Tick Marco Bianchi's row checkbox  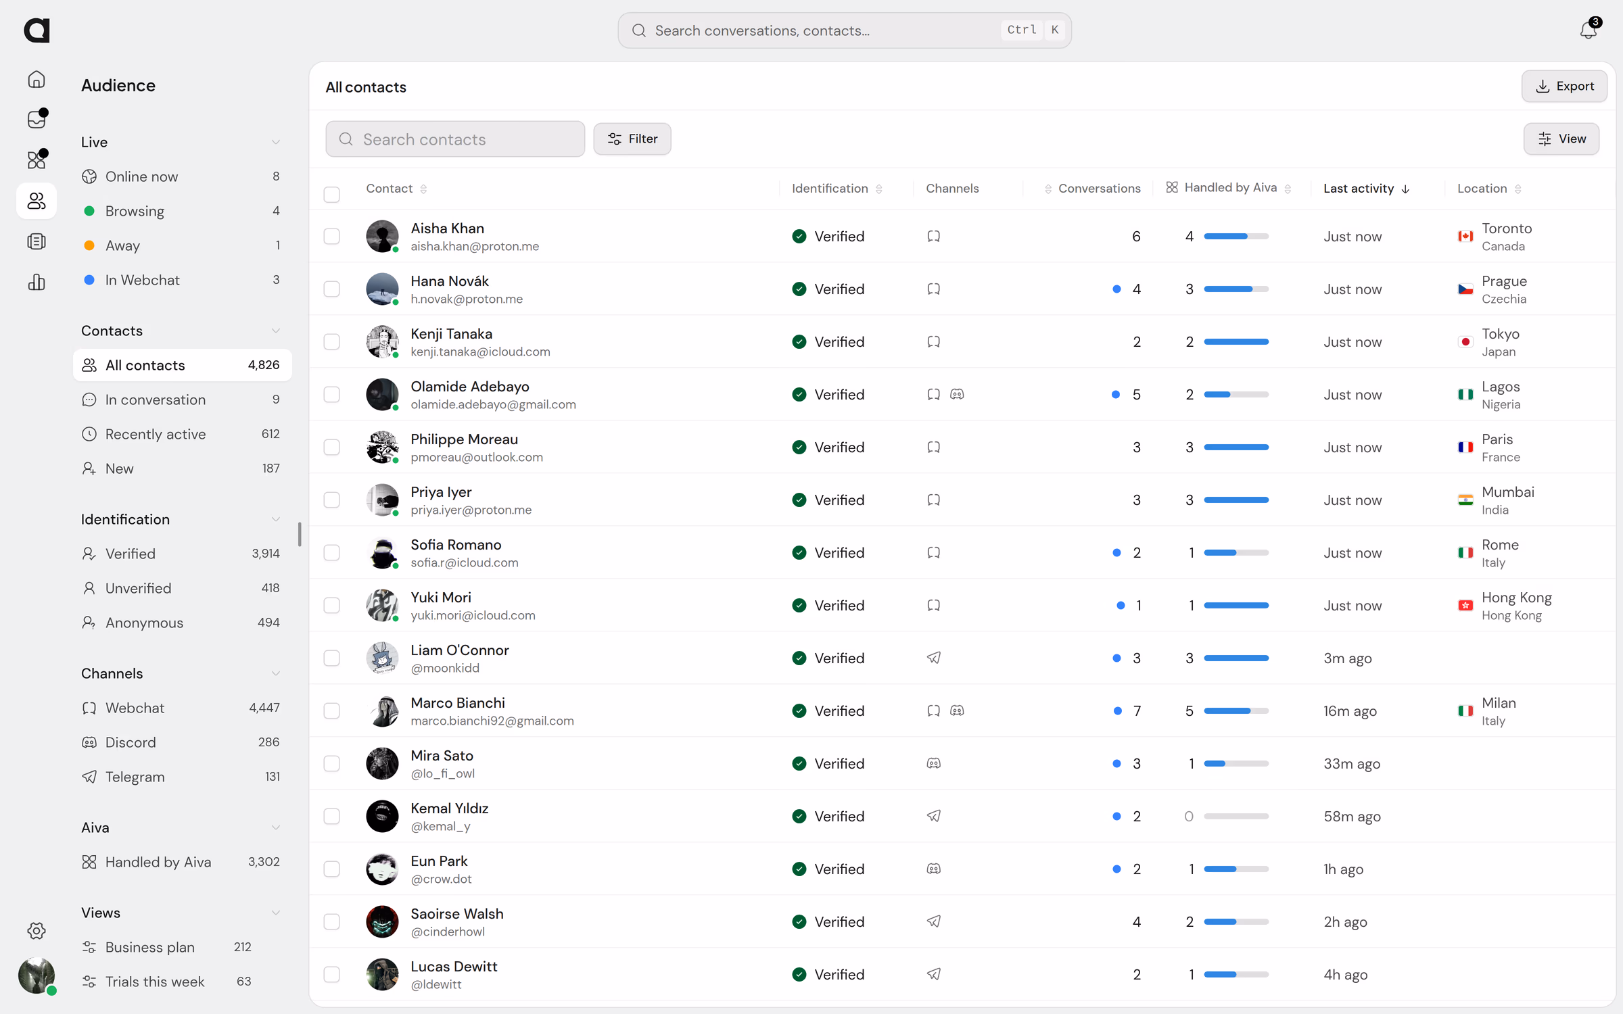[x=331, y=710]
